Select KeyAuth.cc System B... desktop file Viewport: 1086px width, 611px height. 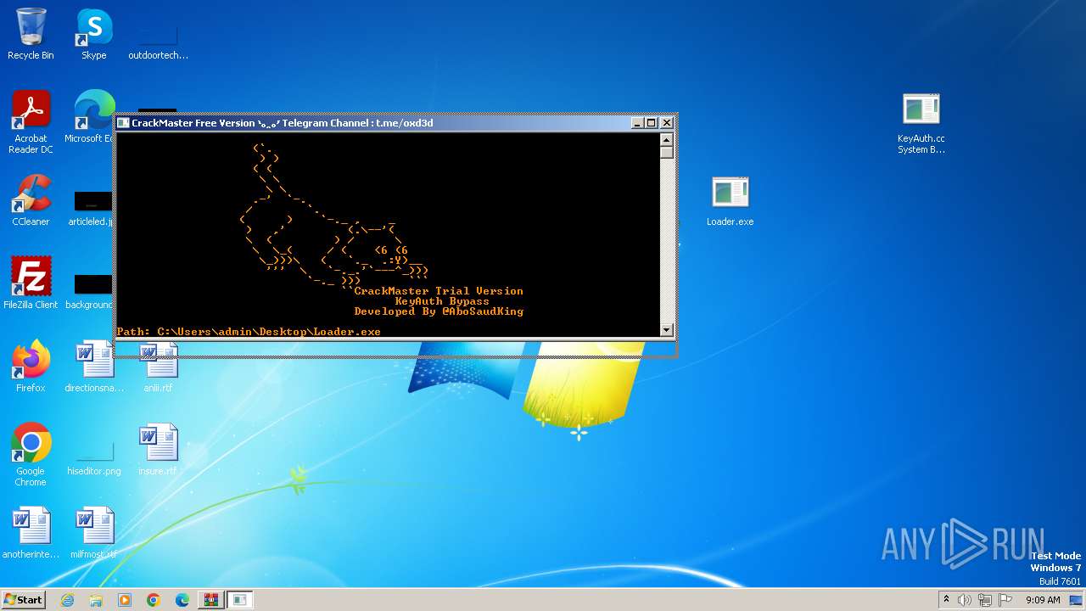921,124
